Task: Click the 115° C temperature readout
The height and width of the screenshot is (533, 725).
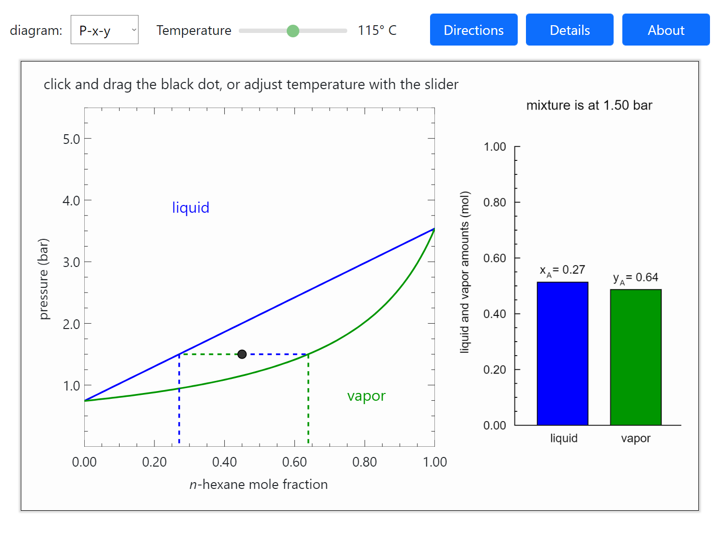Action: pyautogui.click(x=377, y=31)
